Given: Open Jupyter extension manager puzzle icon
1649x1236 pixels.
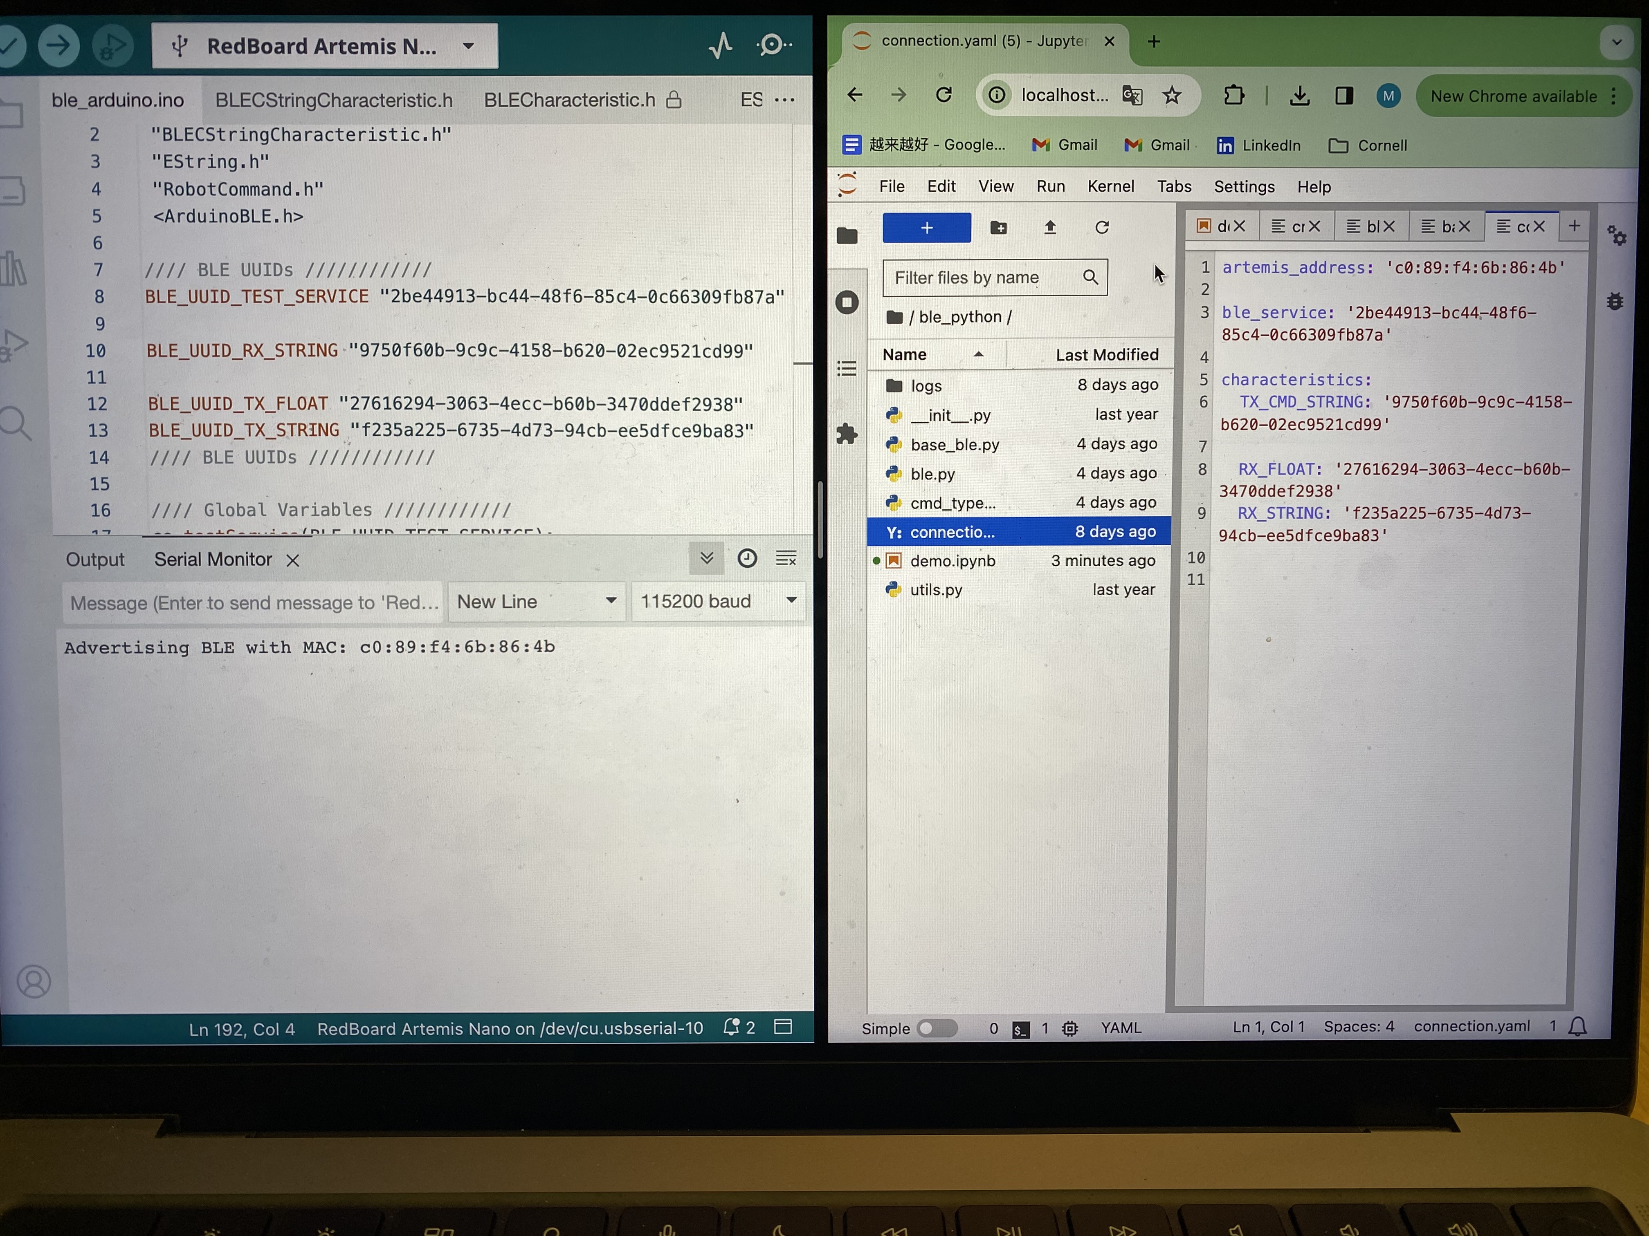Looking at the screenshot, I should click(847, 434).
